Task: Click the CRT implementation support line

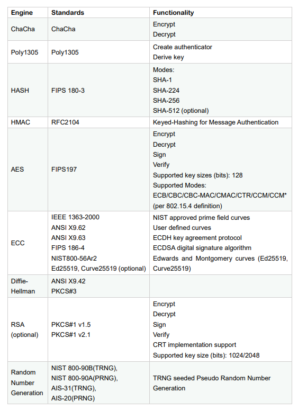Action: (194, 345)
